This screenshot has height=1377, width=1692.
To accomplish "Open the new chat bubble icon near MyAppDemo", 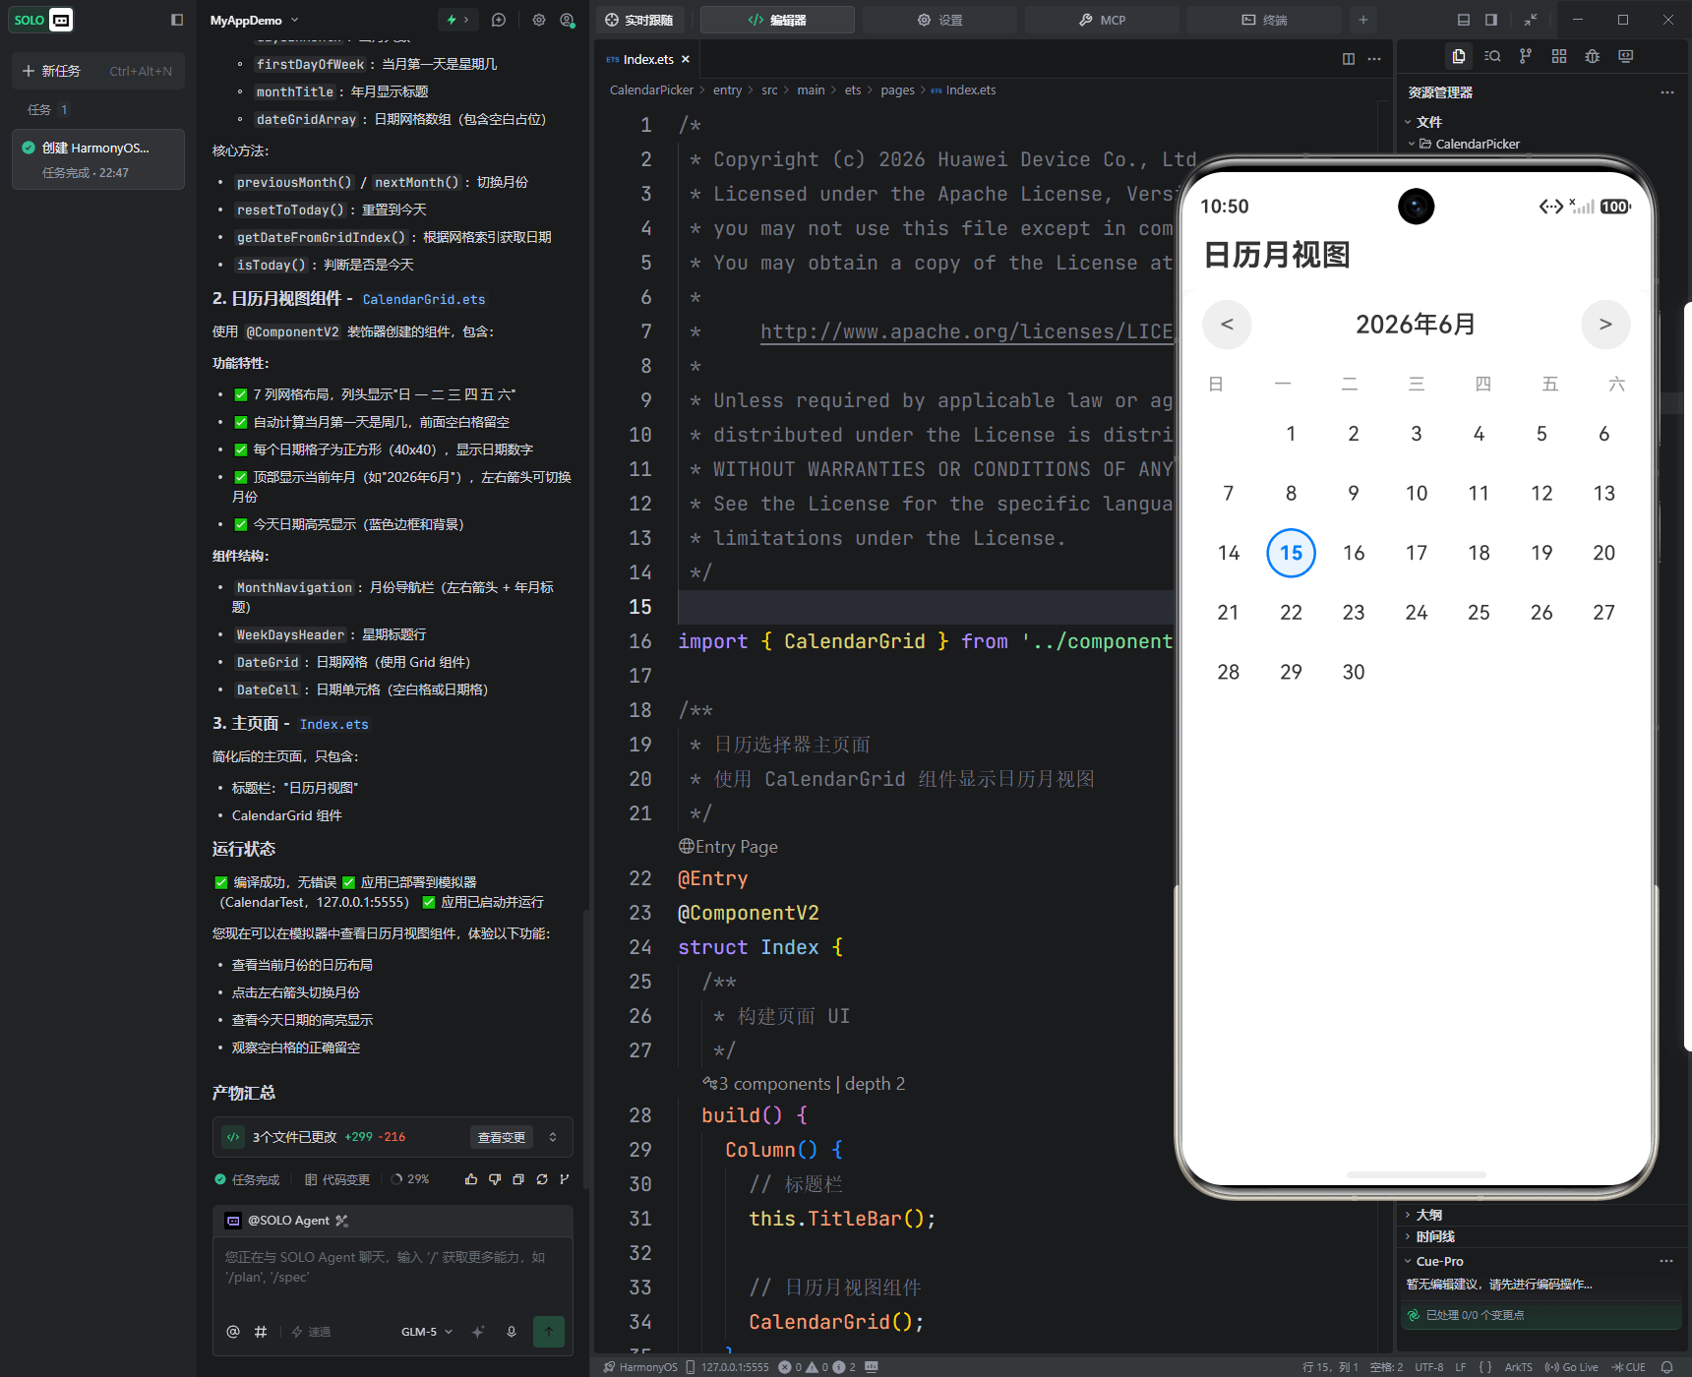I will click(499, 20).
